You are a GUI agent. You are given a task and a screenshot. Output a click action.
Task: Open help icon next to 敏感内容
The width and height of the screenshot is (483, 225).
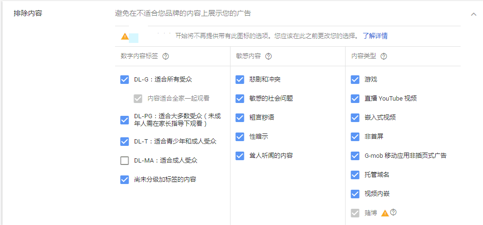tap(269, 56)
